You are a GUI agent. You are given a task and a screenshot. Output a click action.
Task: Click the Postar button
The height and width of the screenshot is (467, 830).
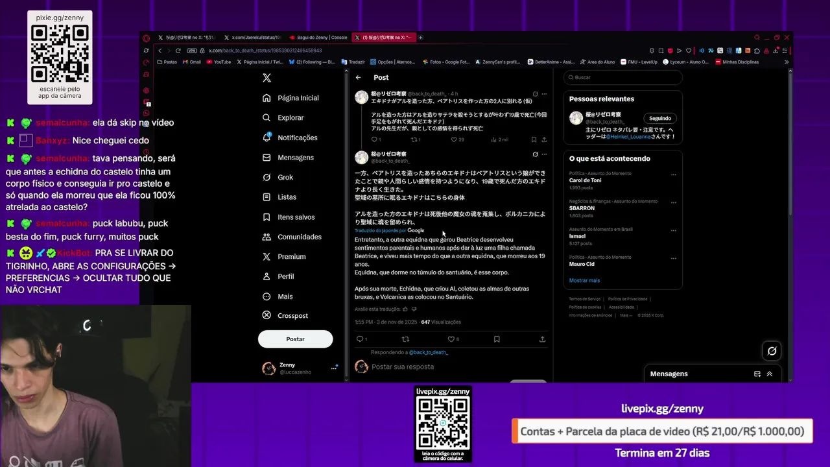[x=295, y=339]
